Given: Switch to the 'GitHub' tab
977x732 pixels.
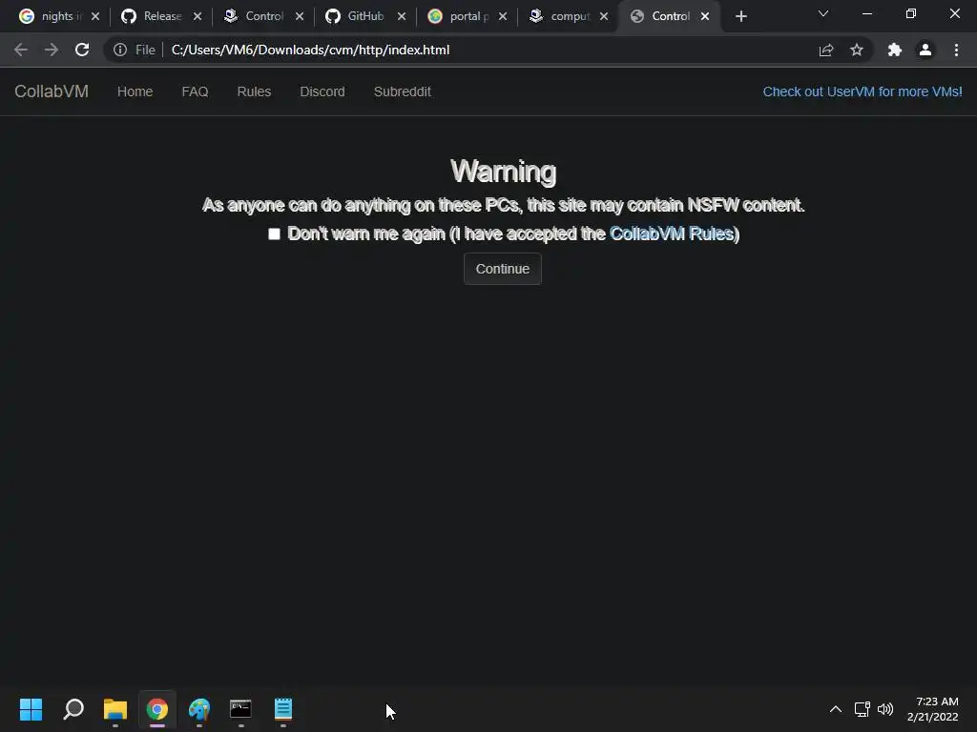Looking at the screenshot, I should [358, 16].
